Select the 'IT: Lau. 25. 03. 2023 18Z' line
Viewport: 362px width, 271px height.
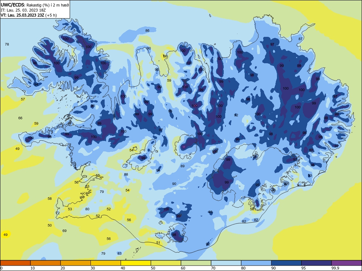(23, 10)
